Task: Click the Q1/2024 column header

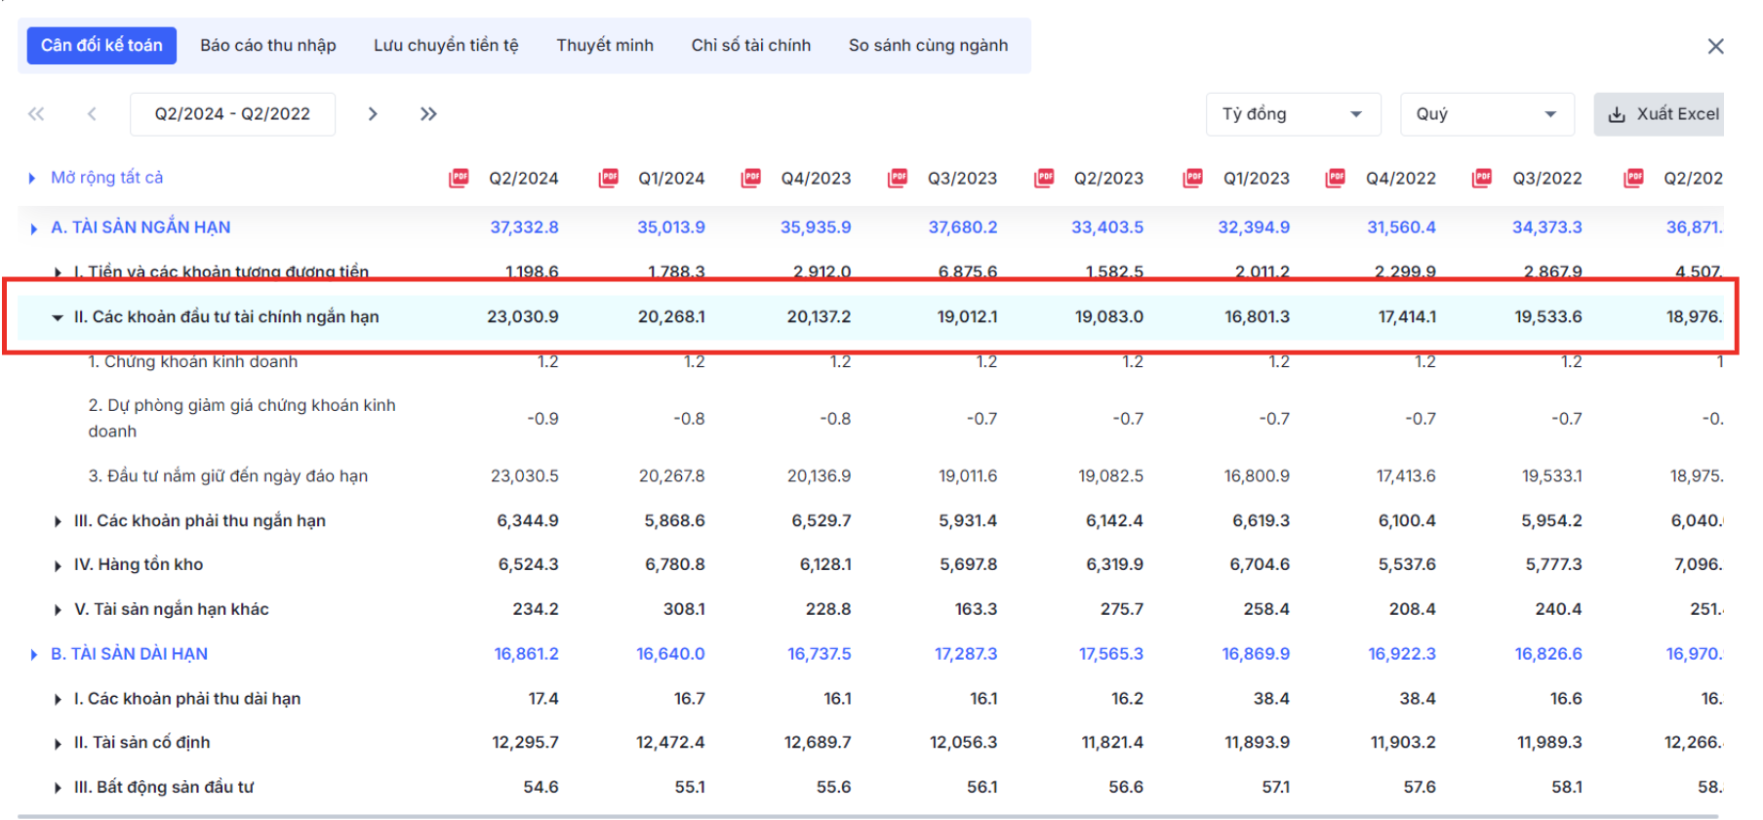Action: pyautogui.click(x=671, y=179)
